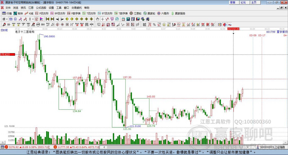
Task: Select the hand pan tool
Action: click(x=98, y=19)
